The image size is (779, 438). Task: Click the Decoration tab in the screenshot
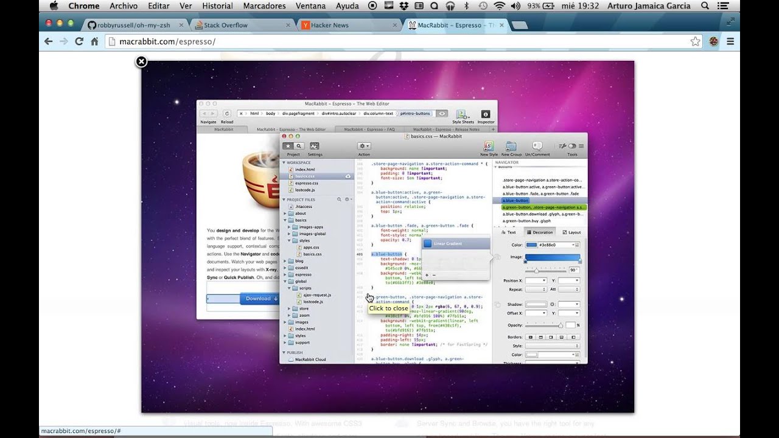540,232
